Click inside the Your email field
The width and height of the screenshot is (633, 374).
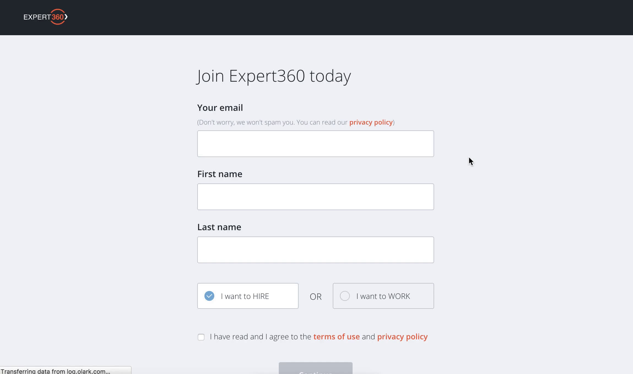coord(315,144)
